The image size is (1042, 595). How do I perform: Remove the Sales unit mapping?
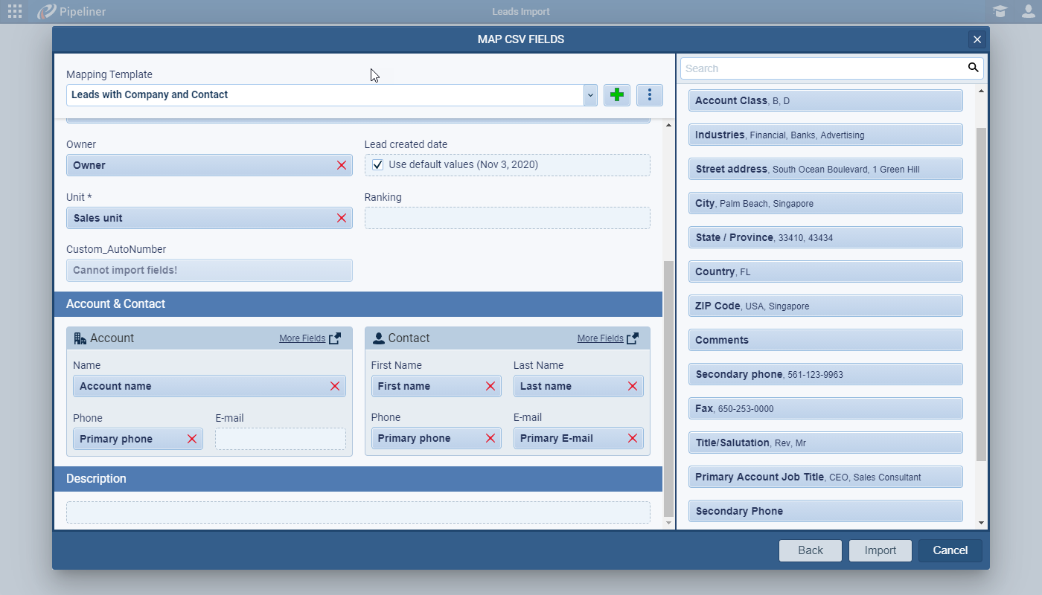pyautogui.click(x=342, y=218)
